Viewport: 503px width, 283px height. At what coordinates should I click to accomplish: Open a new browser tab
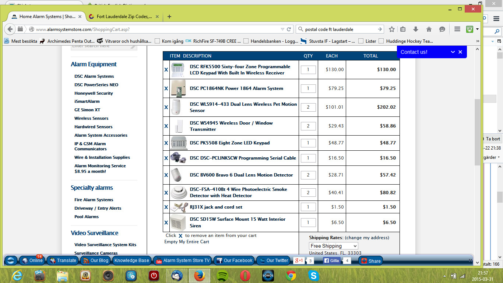(x=169, y=17)
